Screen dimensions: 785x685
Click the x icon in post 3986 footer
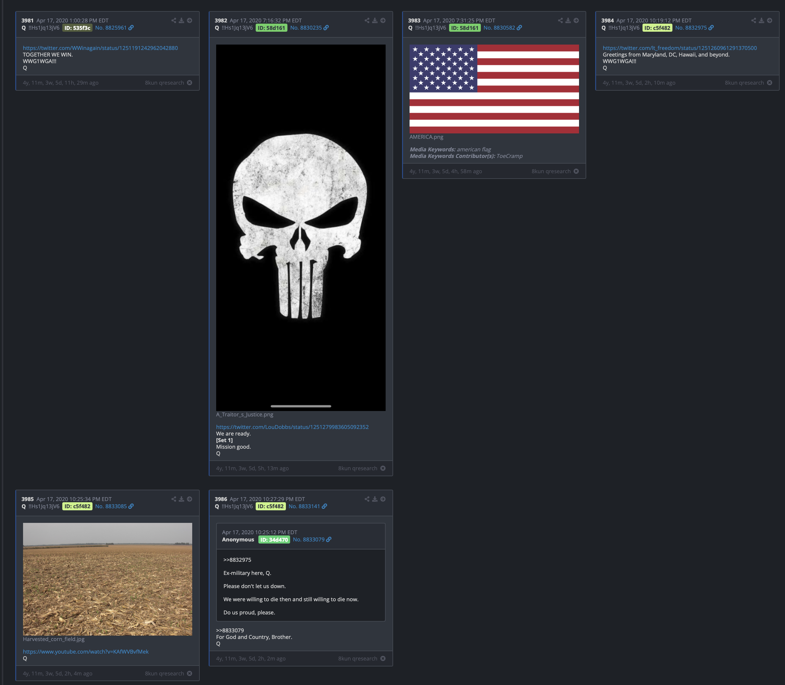click(x=383, y=659)
